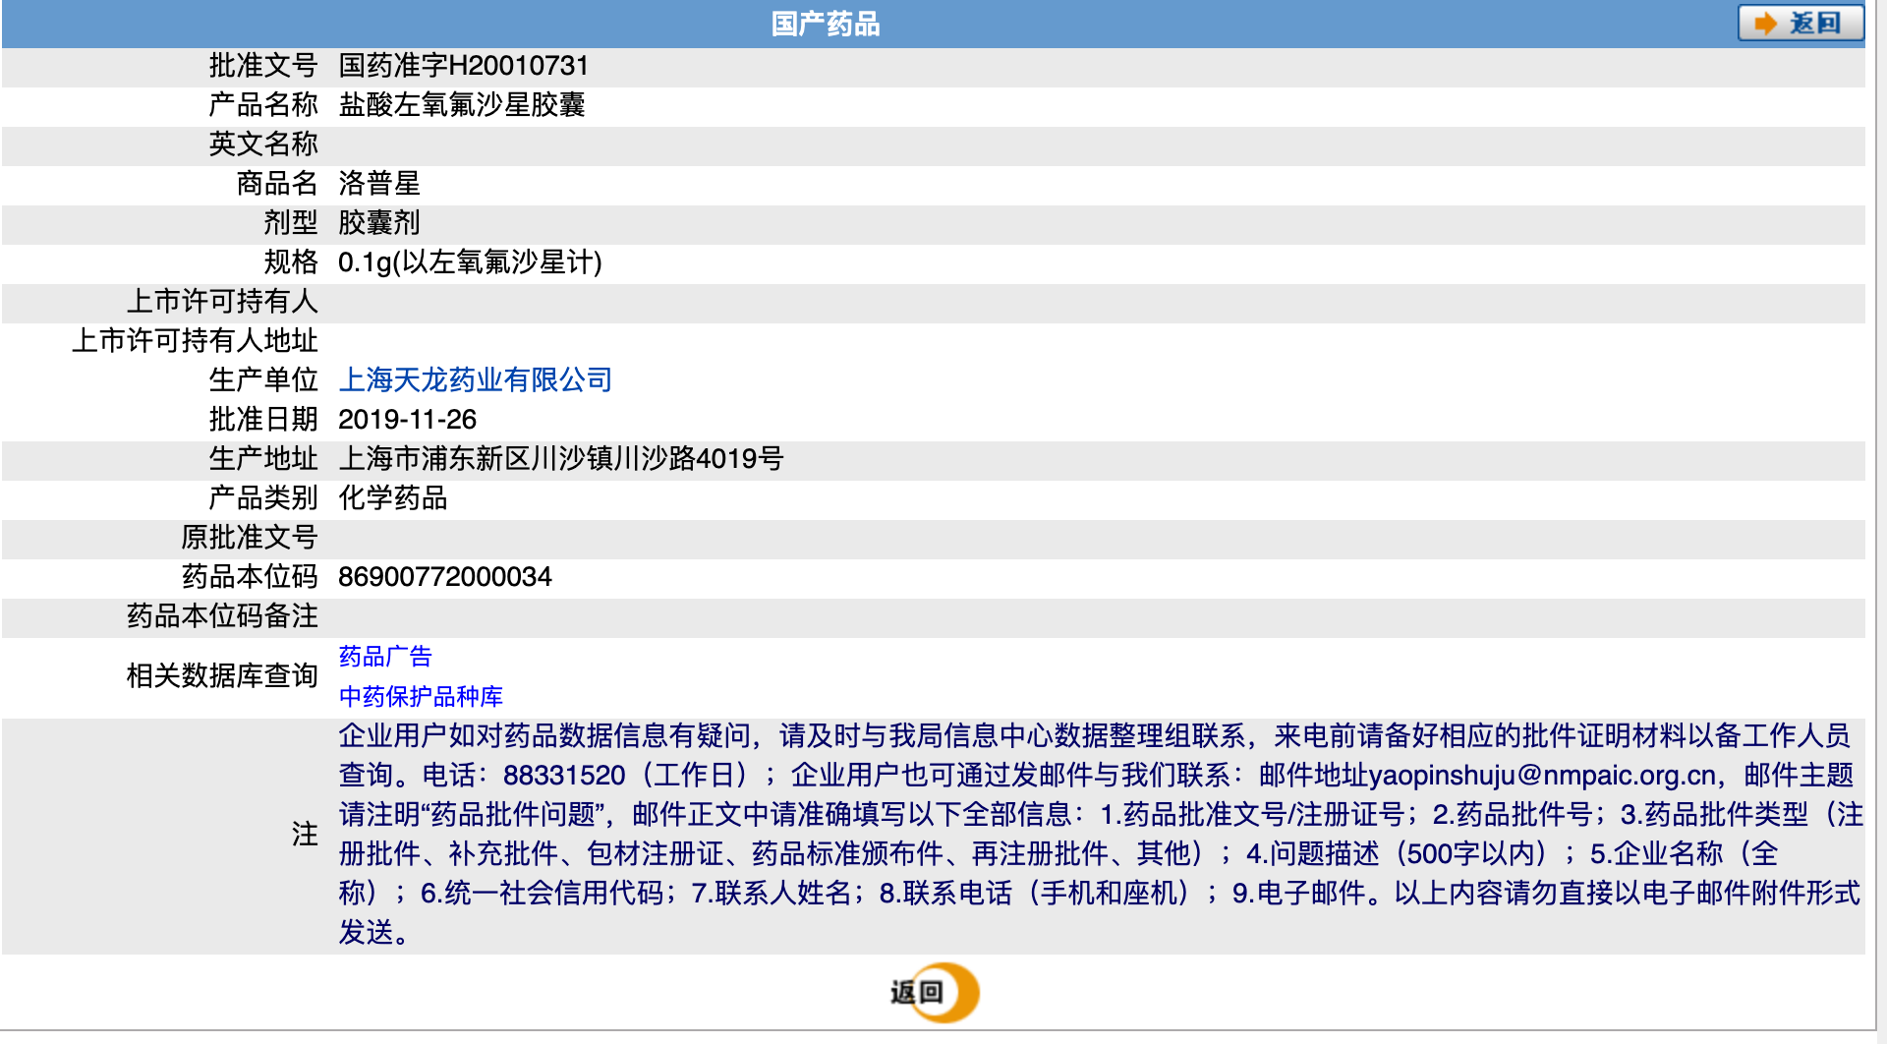Select approval number 国药准字H20010731
The height and width of the screenshot is (1044, 1887).
point(464,66)
